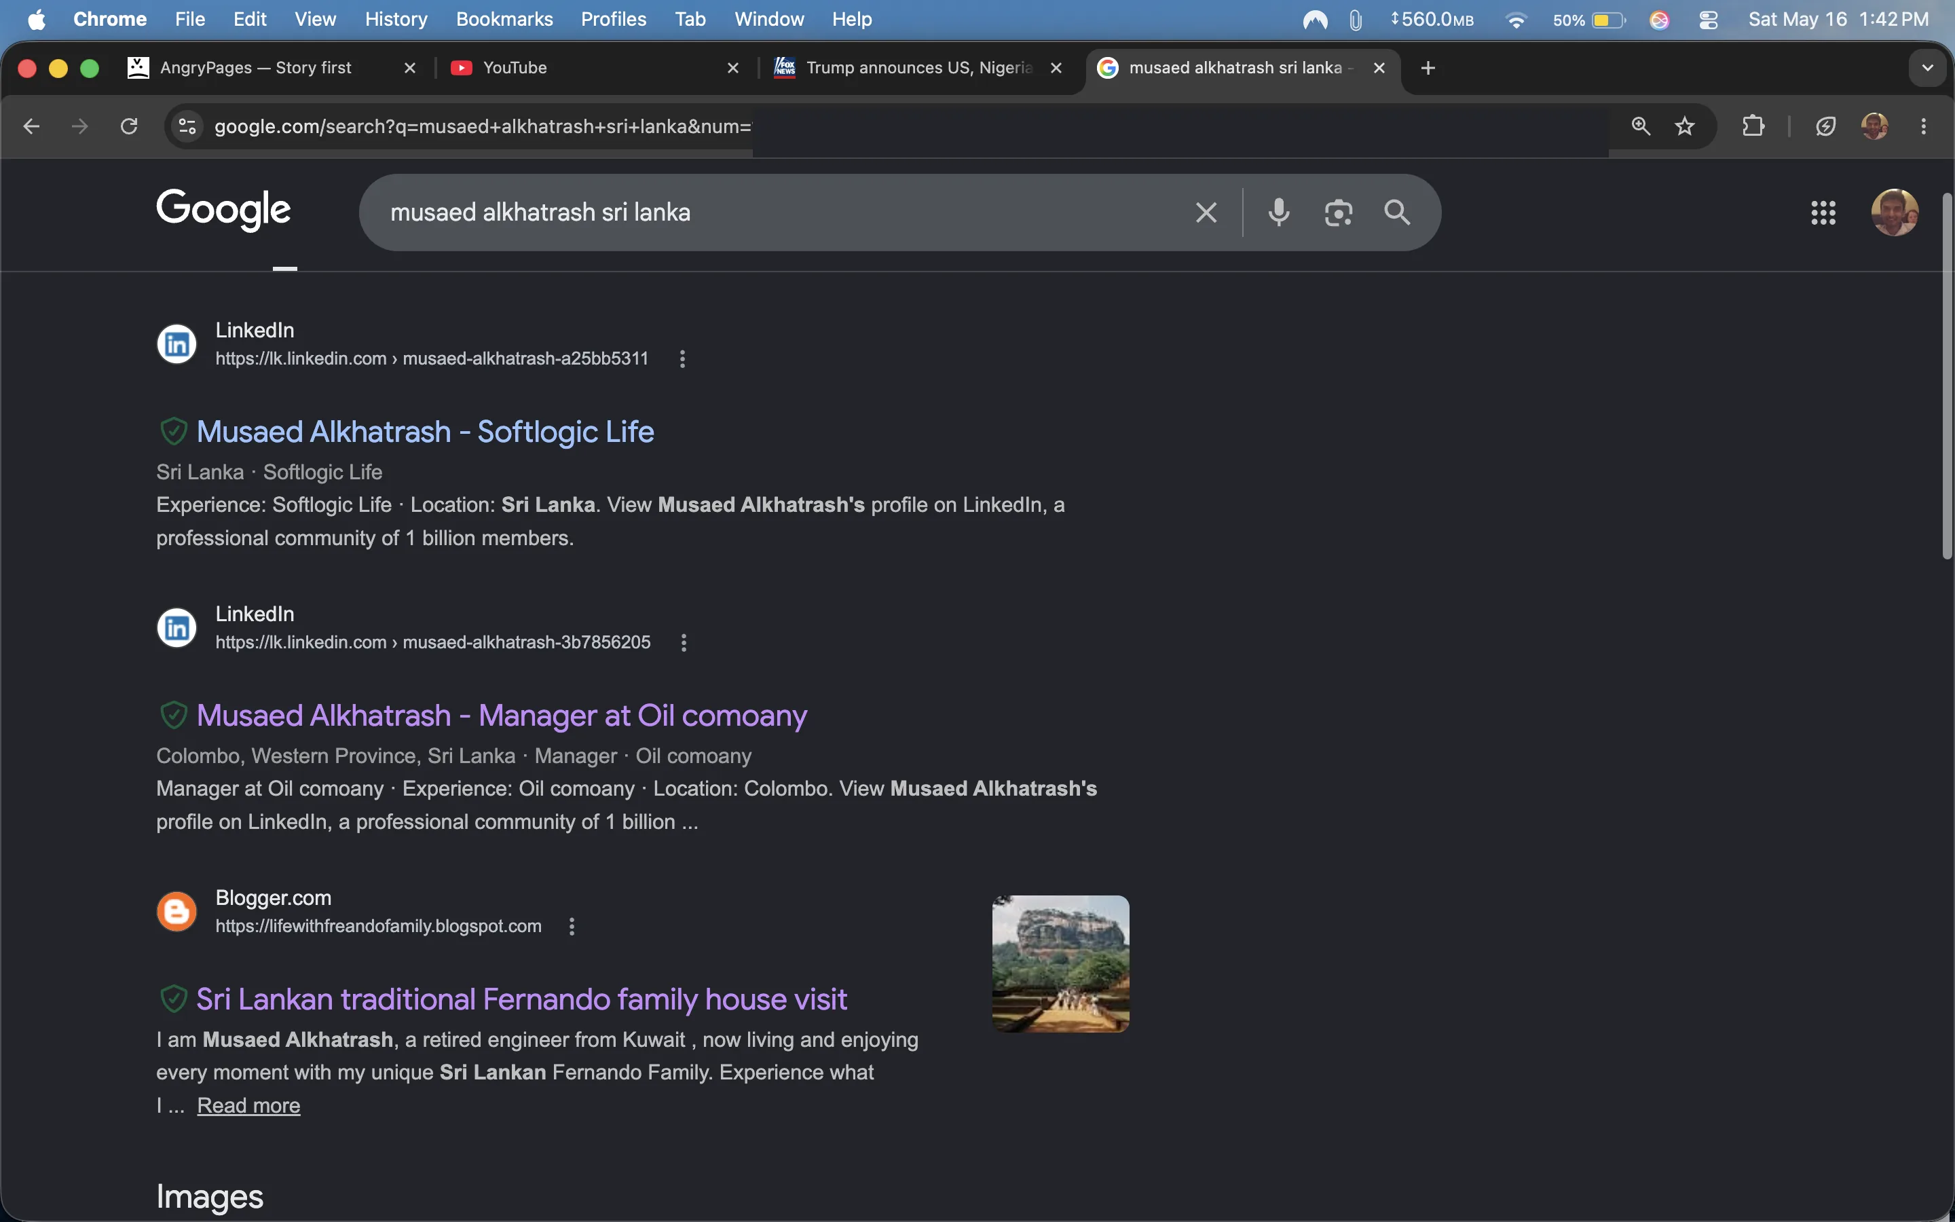
Task: Open Wi-Fi status in menu bar
Action: 1516,20
